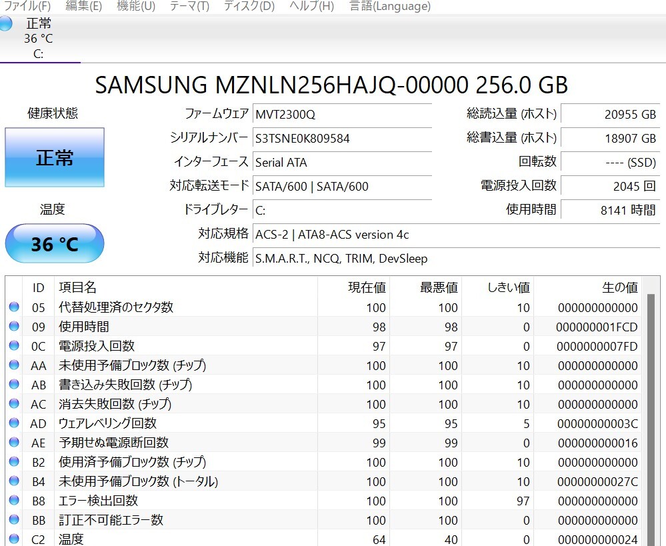
Task: Click threshold value 97 in row B8
Action: click(x=523, y=501)
